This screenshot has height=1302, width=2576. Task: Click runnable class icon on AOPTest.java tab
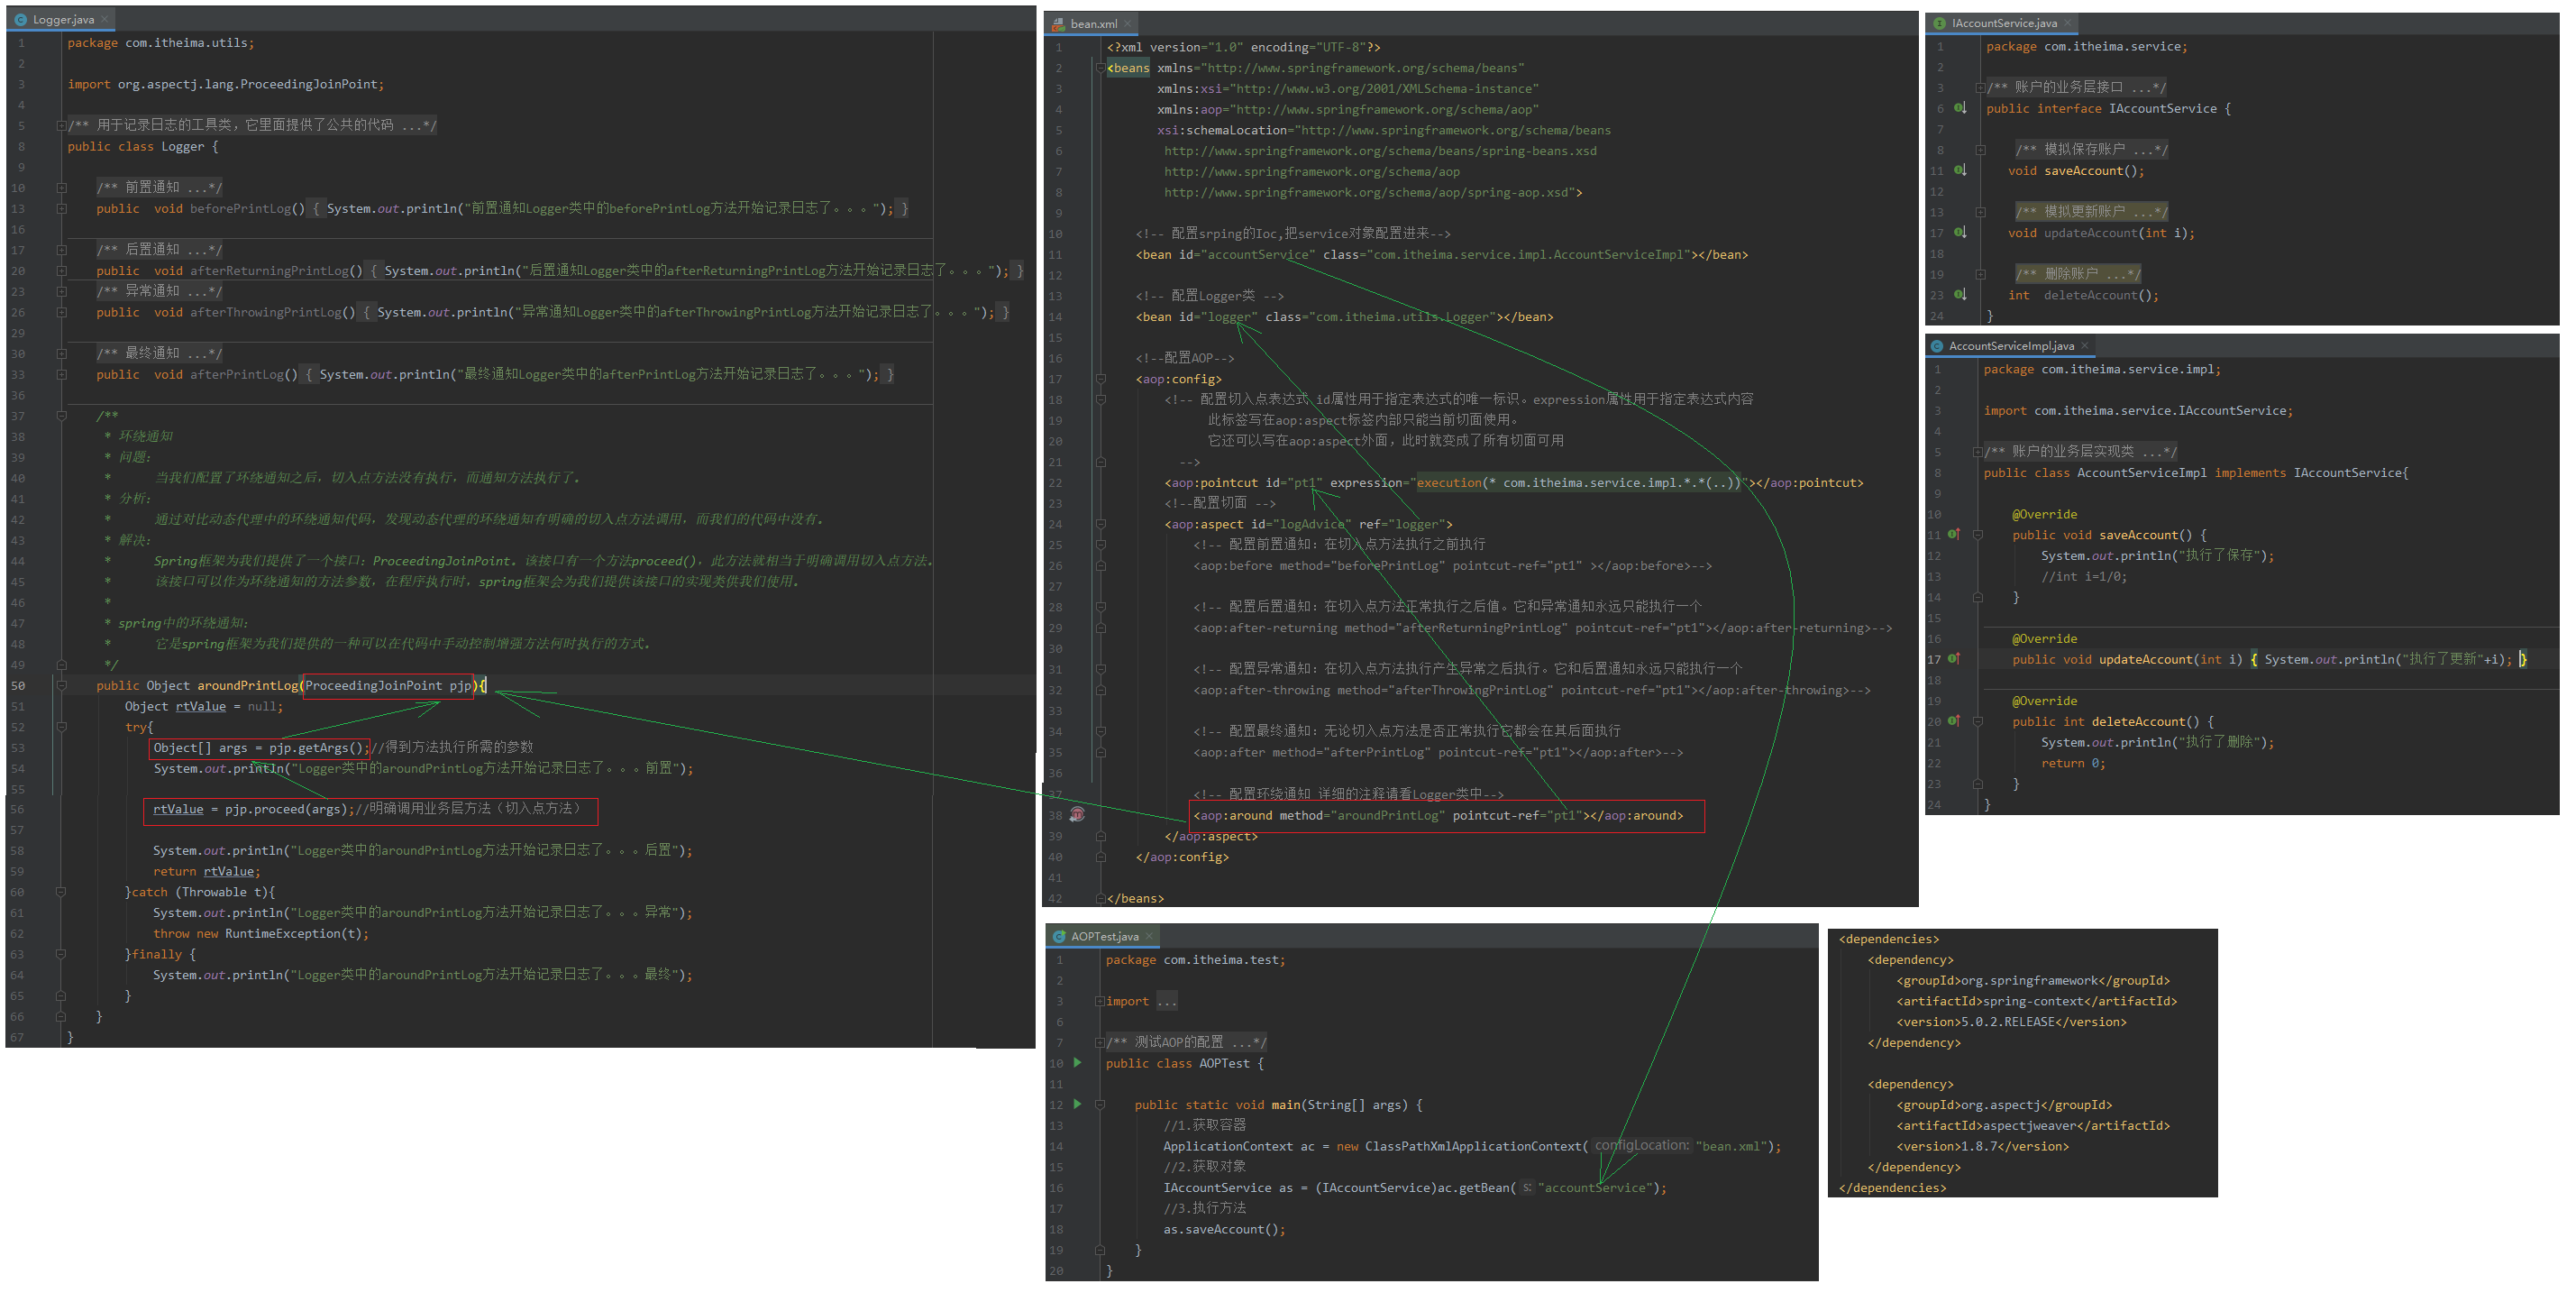(1059, 937)
